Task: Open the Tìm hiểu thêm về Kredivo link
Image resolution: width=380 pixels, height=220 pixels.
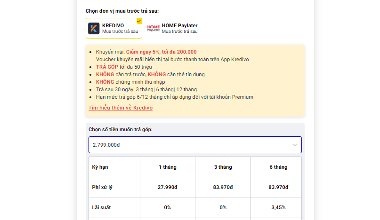Action: click(x=121, y=108)
